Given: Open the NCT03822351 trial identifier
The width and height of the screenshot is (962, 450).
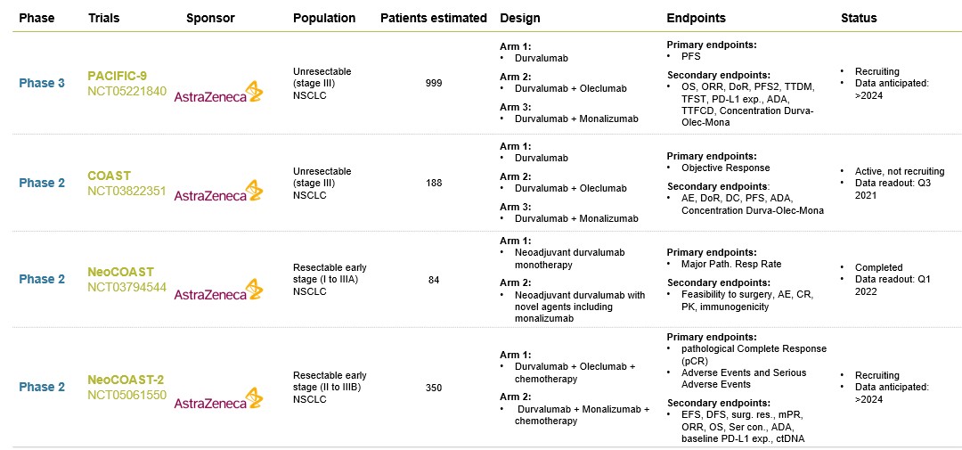Looking at the screenshot, I should [126, 191].
